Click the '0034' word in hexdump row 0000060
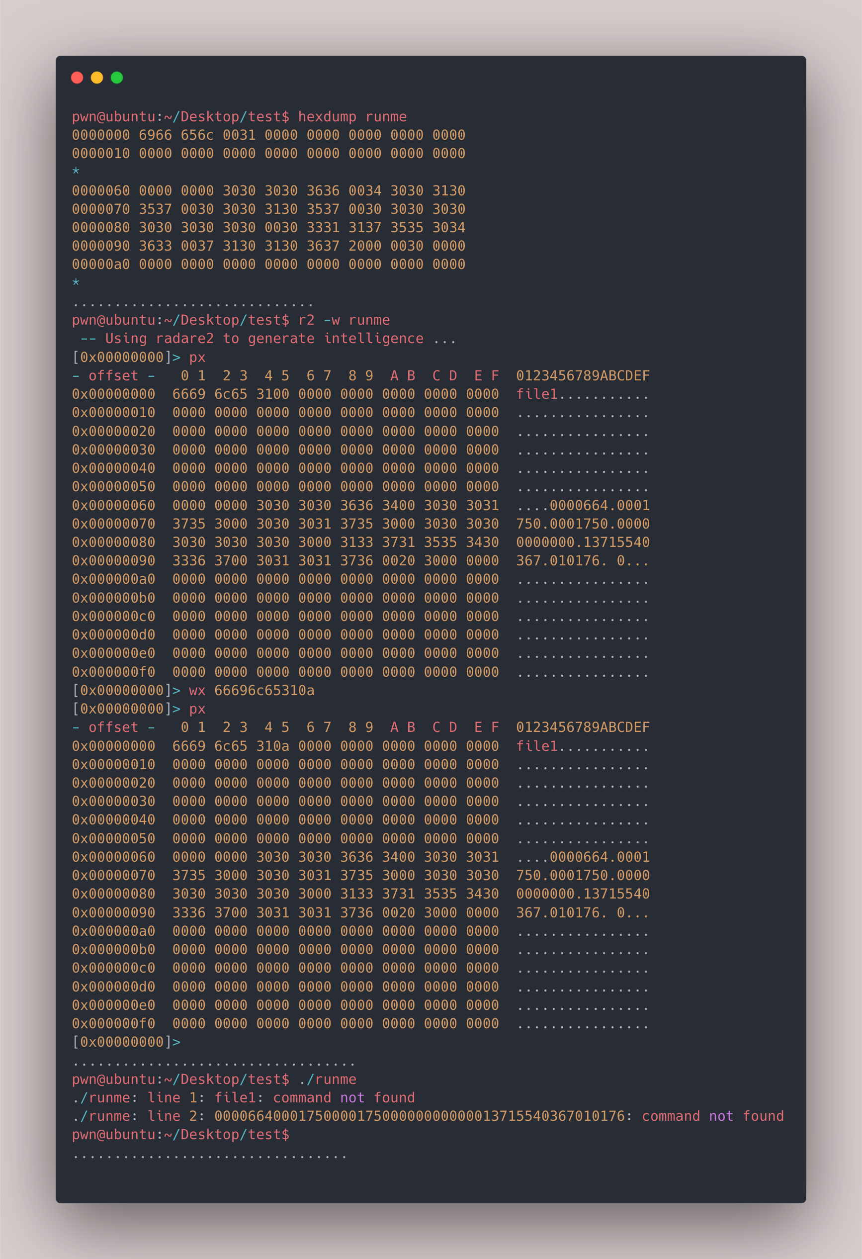 (x=365, y=191)
